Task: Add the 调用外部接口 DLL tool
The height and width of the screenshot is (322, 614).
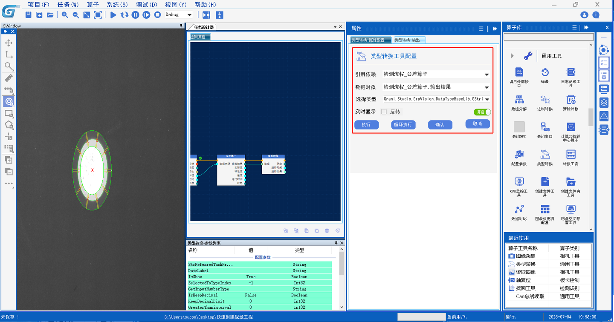Action: [x=519, y=77]
